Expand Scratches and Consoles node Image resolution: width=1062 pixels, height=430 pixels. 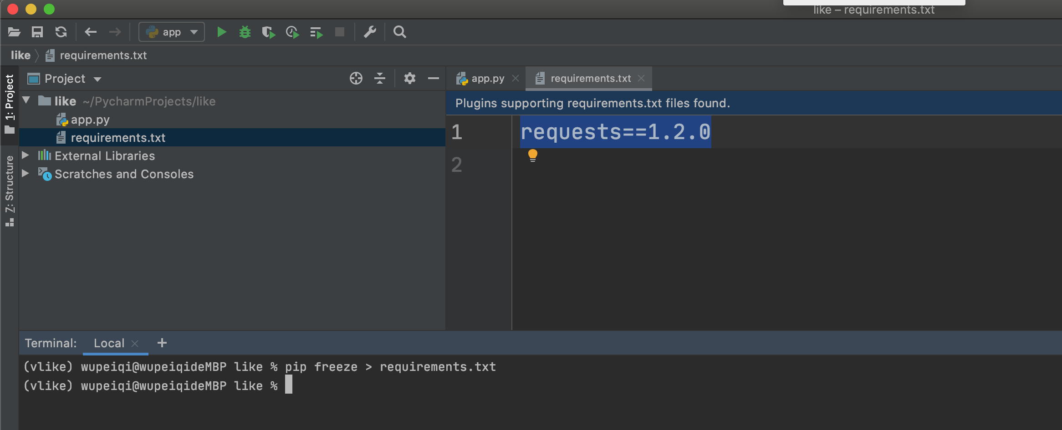coord(26,174)
